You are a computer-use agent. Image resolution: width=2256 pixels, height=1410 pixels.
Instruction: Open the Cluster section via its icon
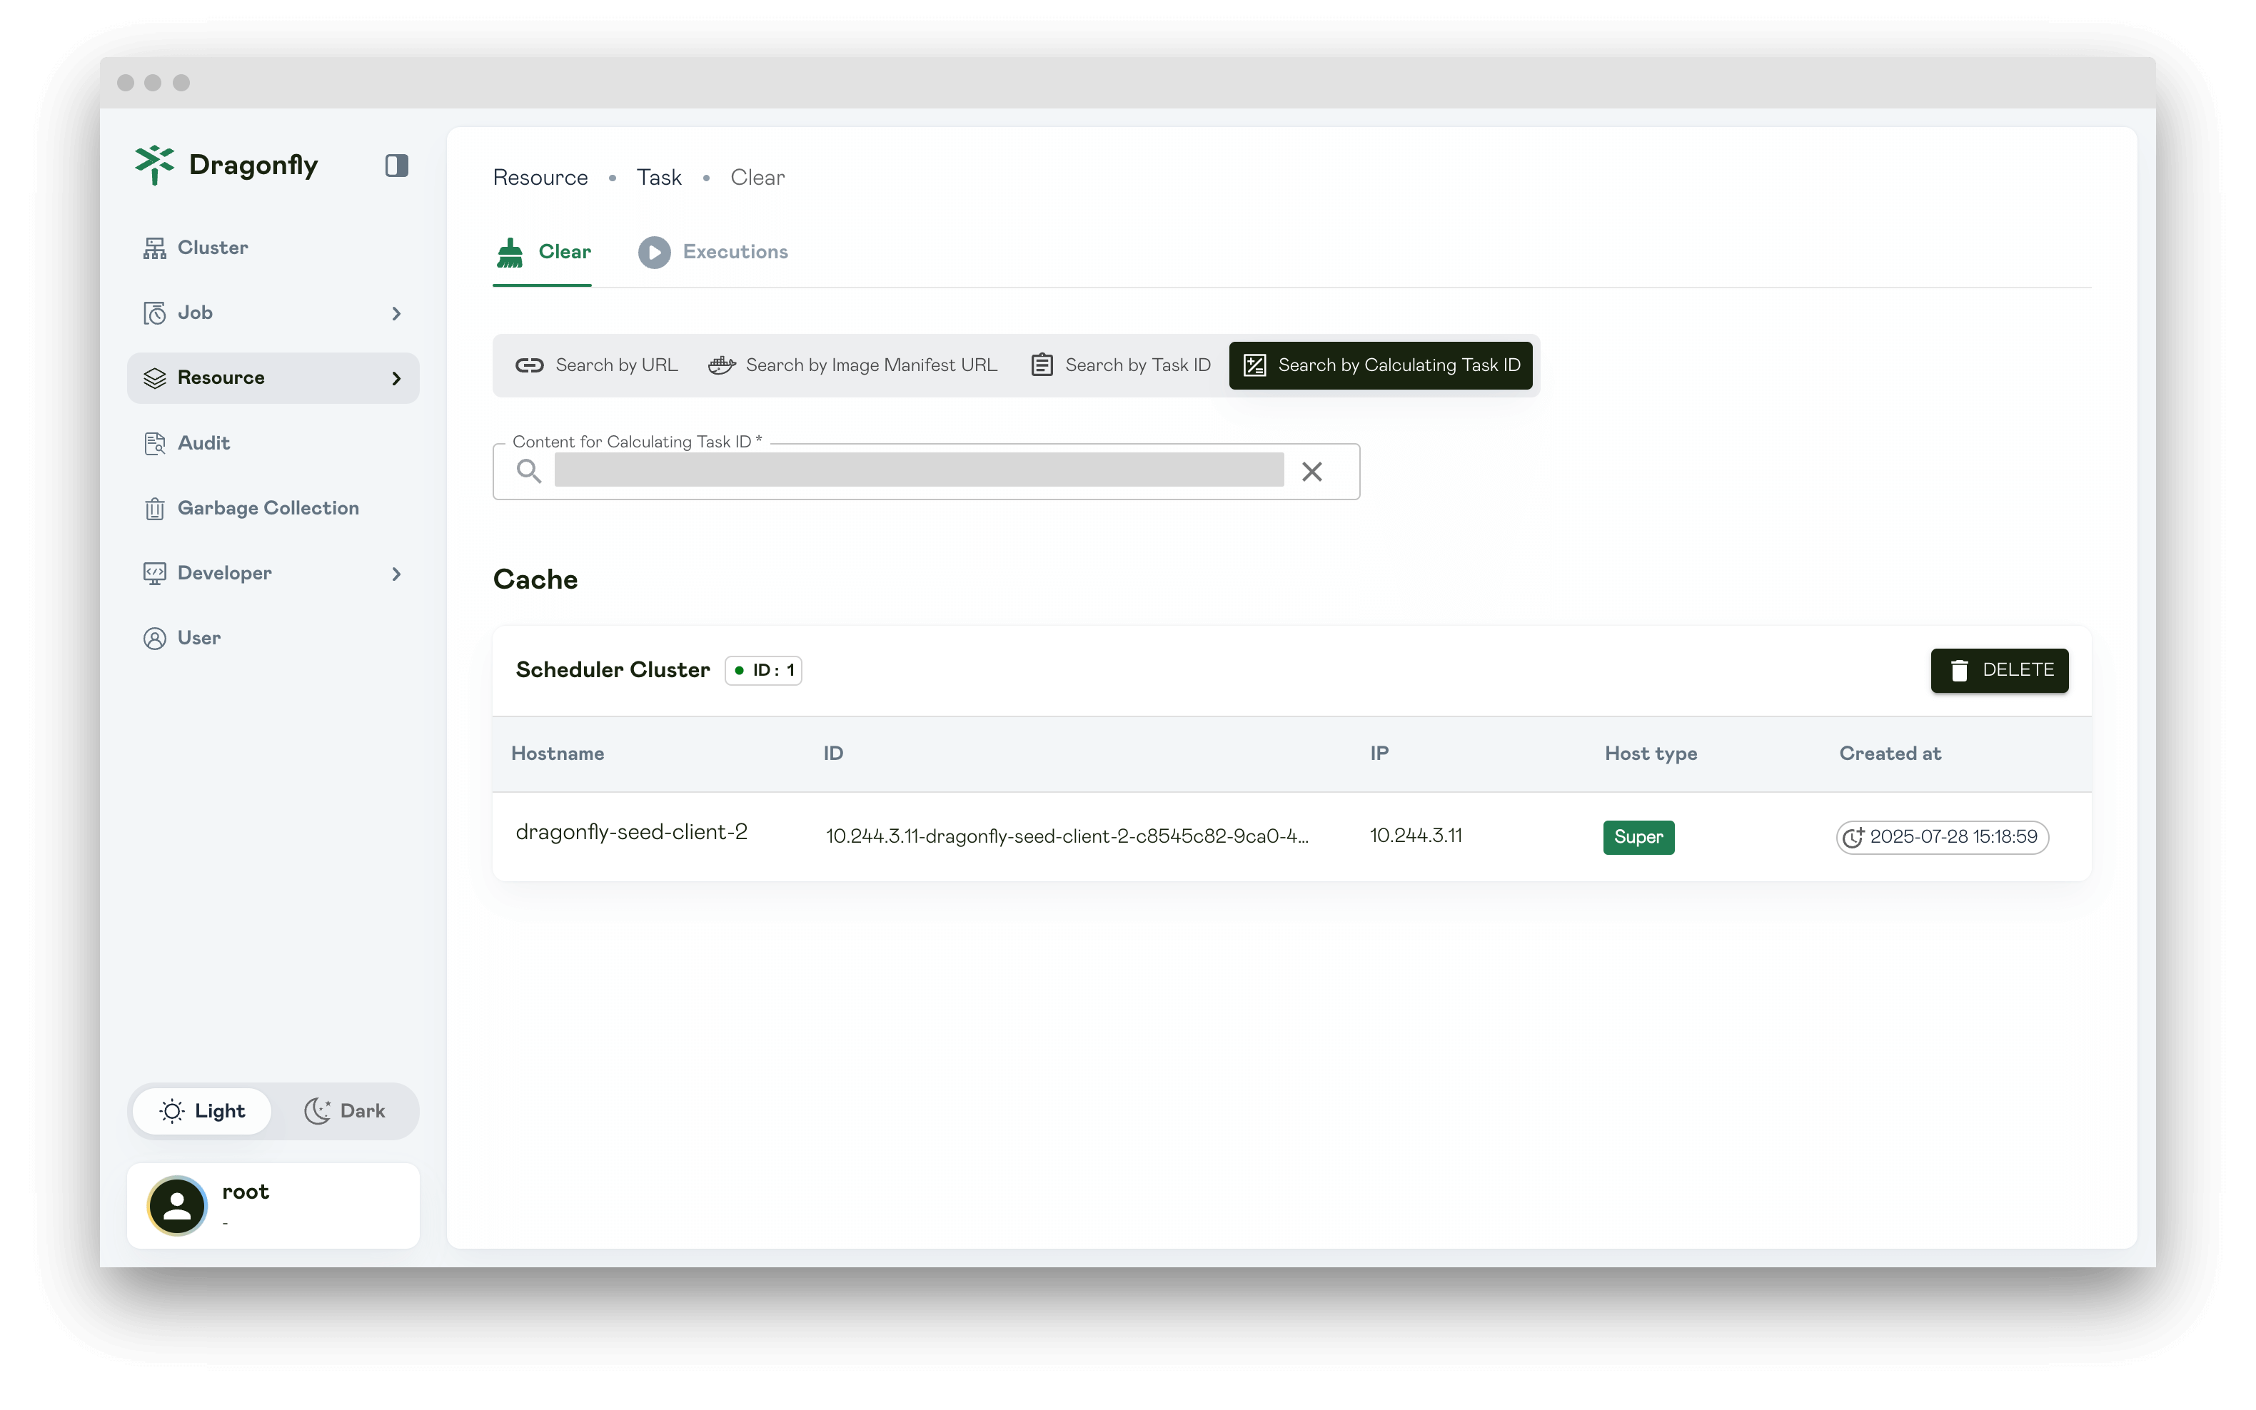click(x=155, y=247)
